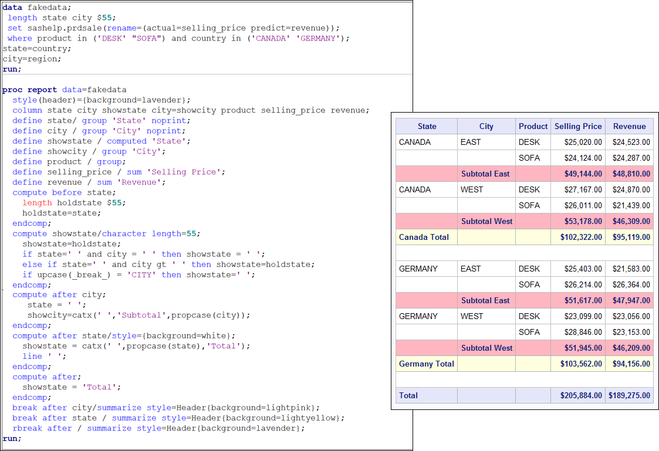
Task: Click the Revenue column header
Action: (x=629, y=126)
